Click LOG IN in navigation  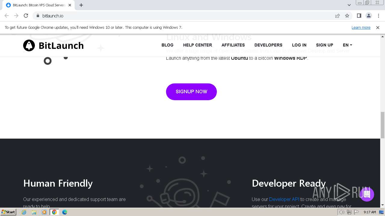click(x=299, y=45)
